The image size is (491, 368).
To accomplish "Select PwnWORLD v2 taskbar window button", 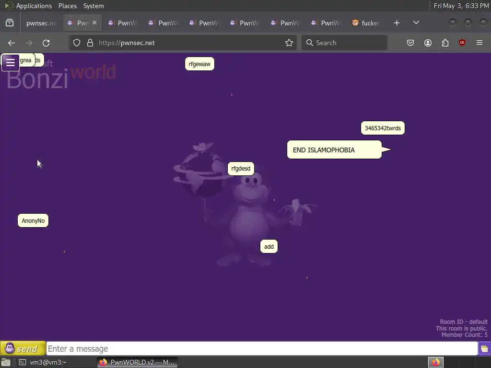I will [x=137, y=362].
